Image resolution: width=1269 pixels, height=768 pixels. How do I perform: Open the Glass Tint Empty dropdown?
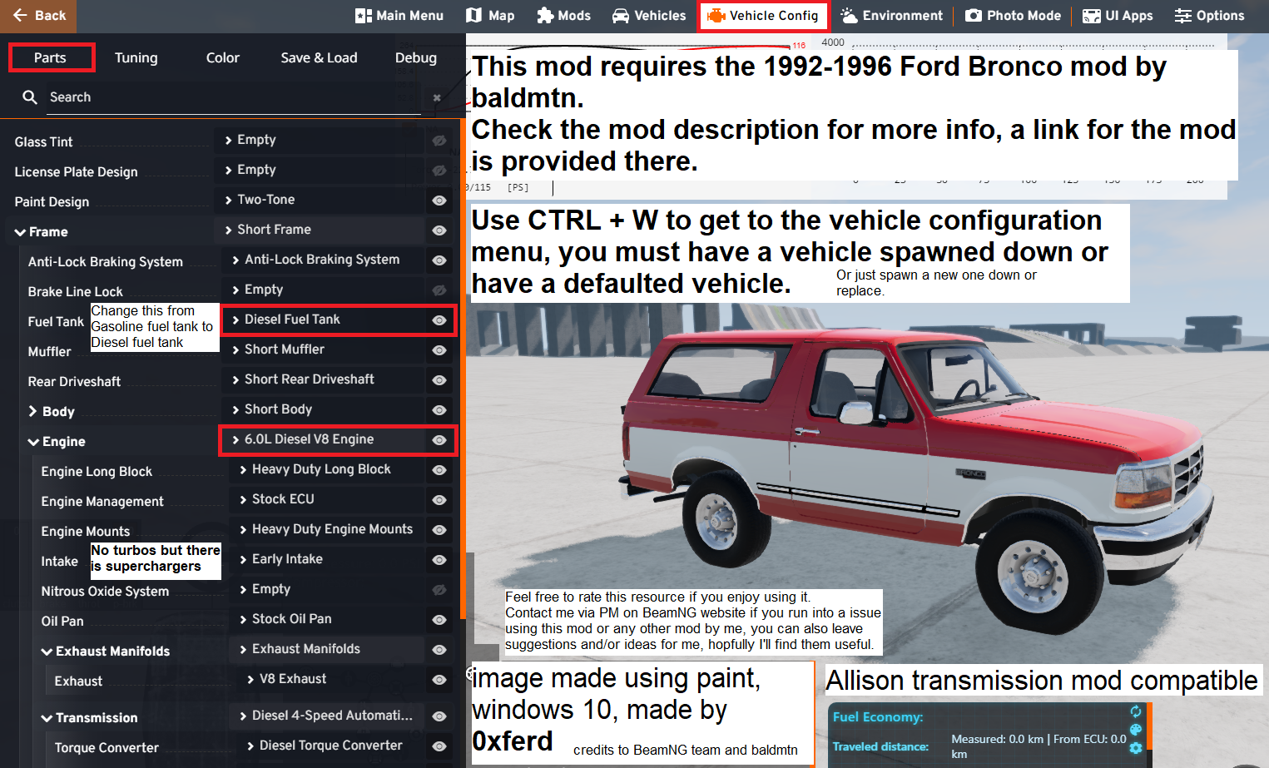click(x=319, y=140)
